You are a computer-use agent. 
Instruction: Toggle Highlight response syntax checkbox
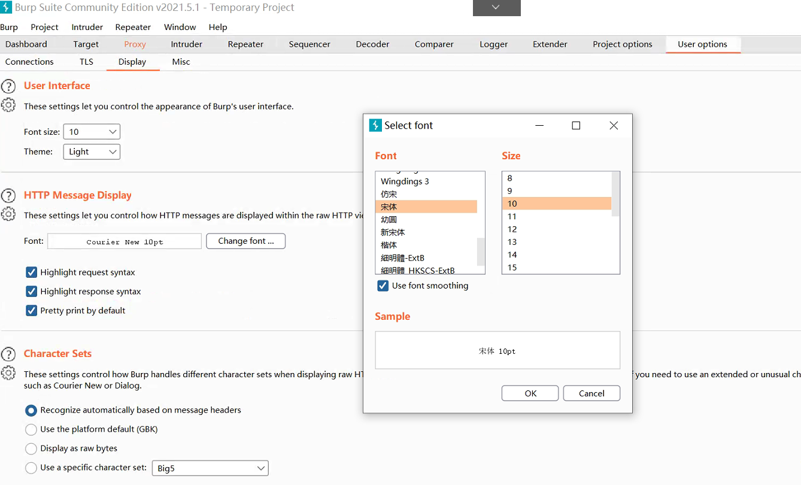(32, 292)
